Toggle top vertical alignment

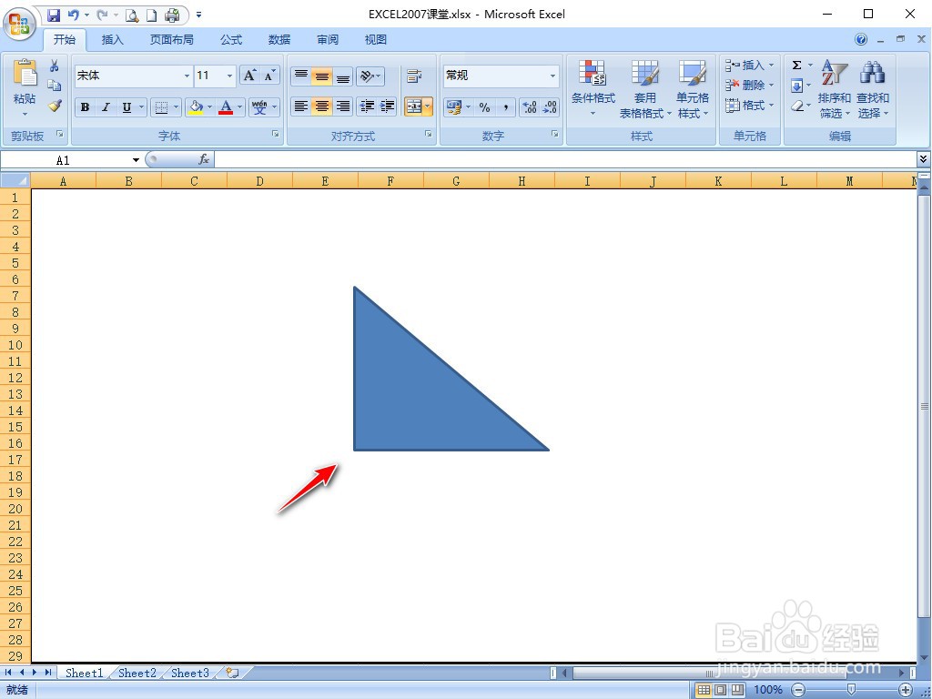coord(301,76)
